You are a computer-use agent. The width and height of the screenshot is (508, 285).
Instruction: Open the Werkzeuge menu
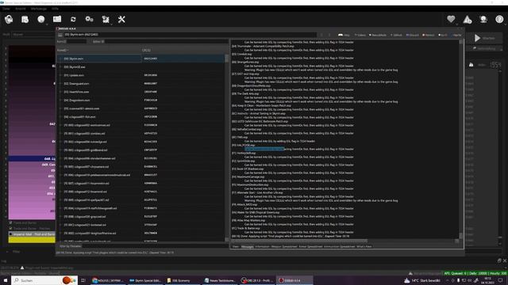(x=39, y=9)
